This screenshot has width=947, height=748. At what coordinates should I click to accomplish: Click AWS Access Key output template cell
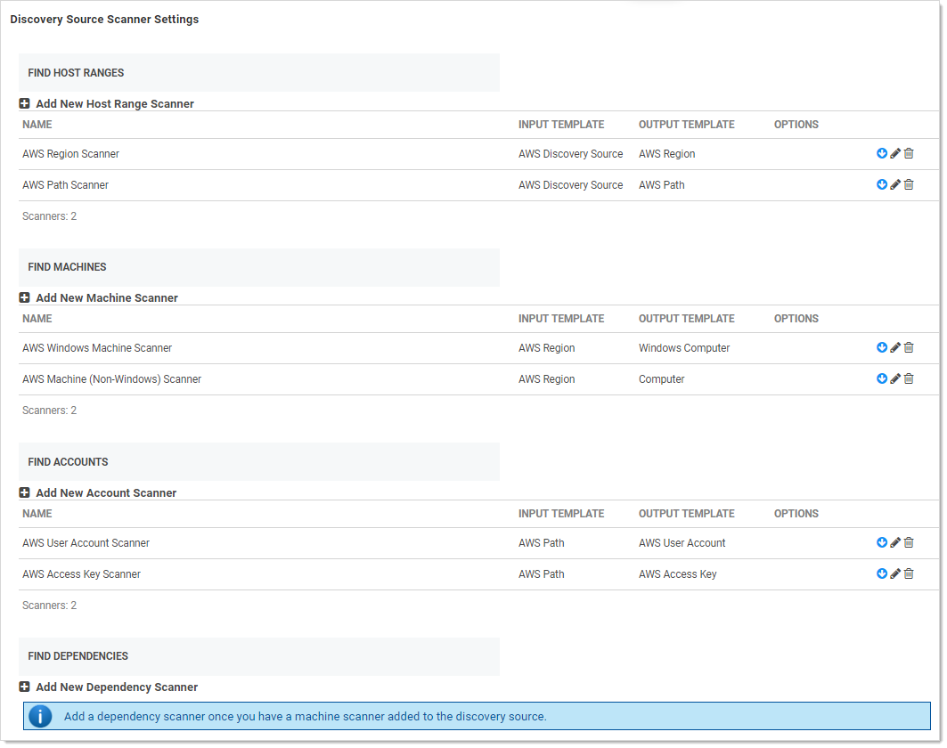coord(678,574)
